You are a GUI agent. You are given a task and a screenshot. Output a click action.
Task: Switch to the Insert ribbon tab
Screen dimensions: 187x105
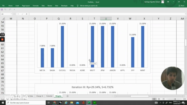click(x=17, y=6)
